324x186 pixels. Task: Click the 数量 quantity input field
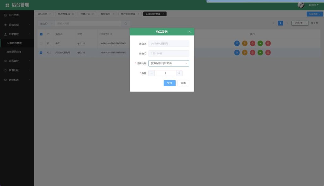pyautogui.click(x=165, y=73)
